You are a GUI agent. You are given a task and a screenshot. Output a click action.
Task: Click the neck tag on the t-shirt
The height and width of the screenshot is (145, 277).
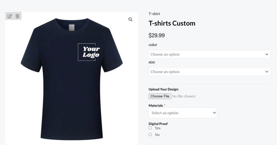pyautogui.click(x=71, y=27)
